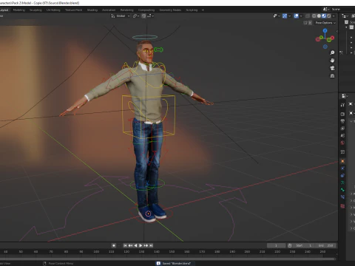Play the animation forward
Screen dimensions: 355x266
point(141,245)
